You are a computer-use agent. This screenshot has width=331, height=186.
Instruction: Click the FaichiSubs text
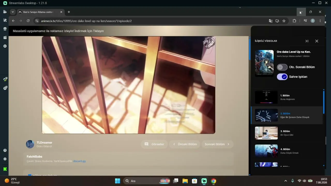(34, 157)
